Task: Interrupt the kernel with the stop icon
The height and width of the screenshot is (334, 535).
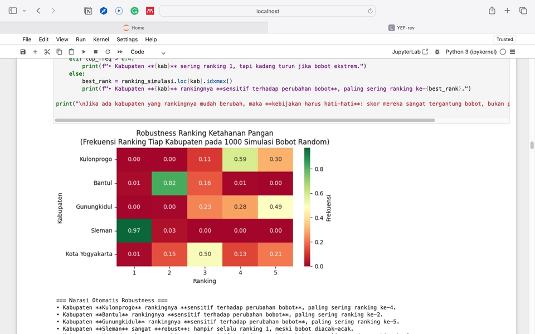Action: [96, 52]
